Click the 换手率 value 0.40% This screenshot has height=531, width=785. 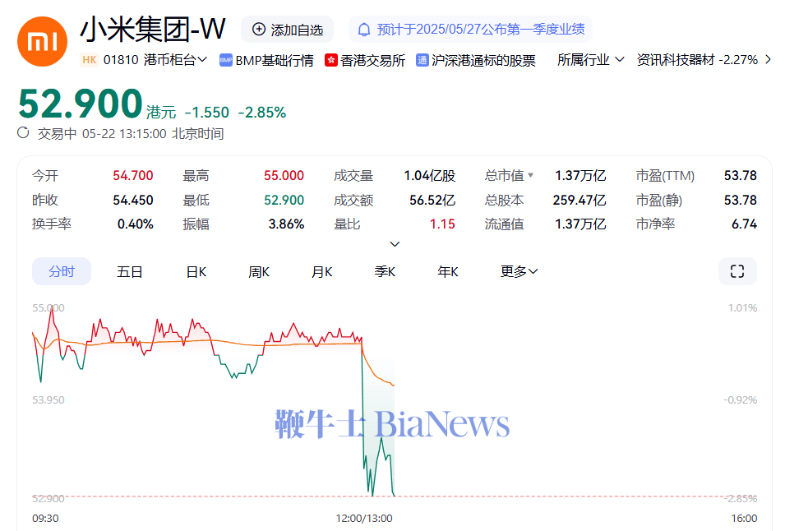[x=135, y=224]
